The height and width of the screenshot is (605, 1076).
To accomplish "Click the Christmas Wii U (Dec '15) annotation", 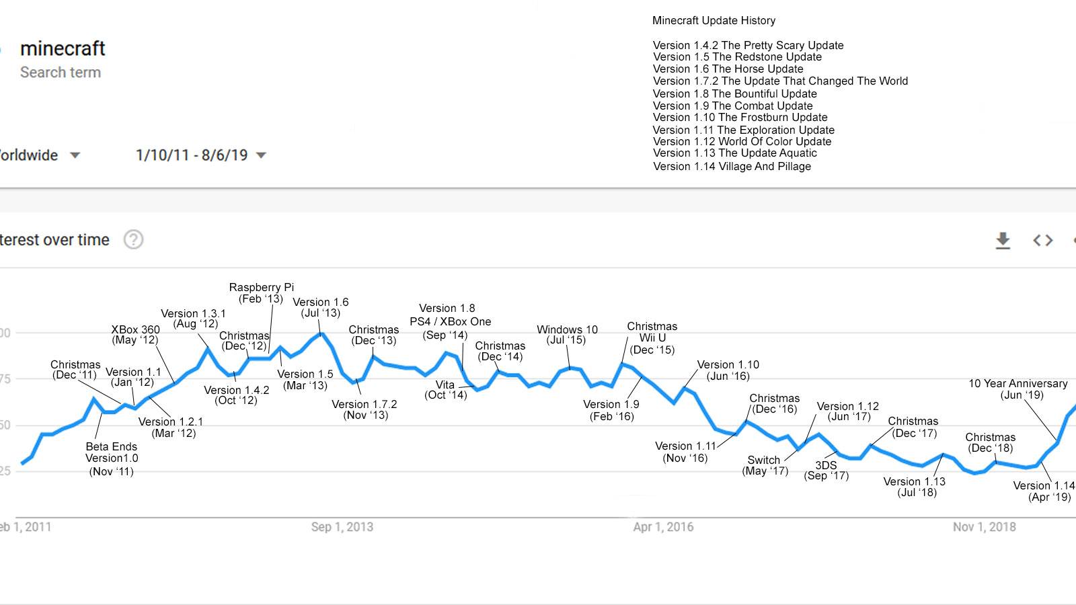I will 652,338.
